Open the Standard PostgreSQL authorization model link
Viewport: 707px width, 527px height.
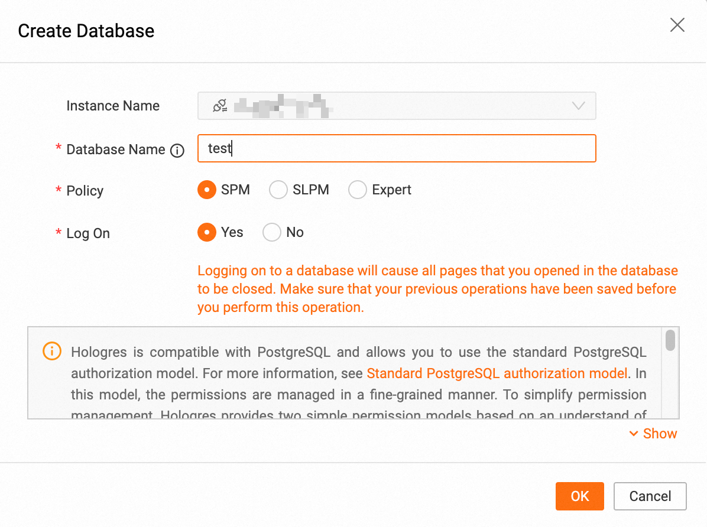tap(497, 373)
